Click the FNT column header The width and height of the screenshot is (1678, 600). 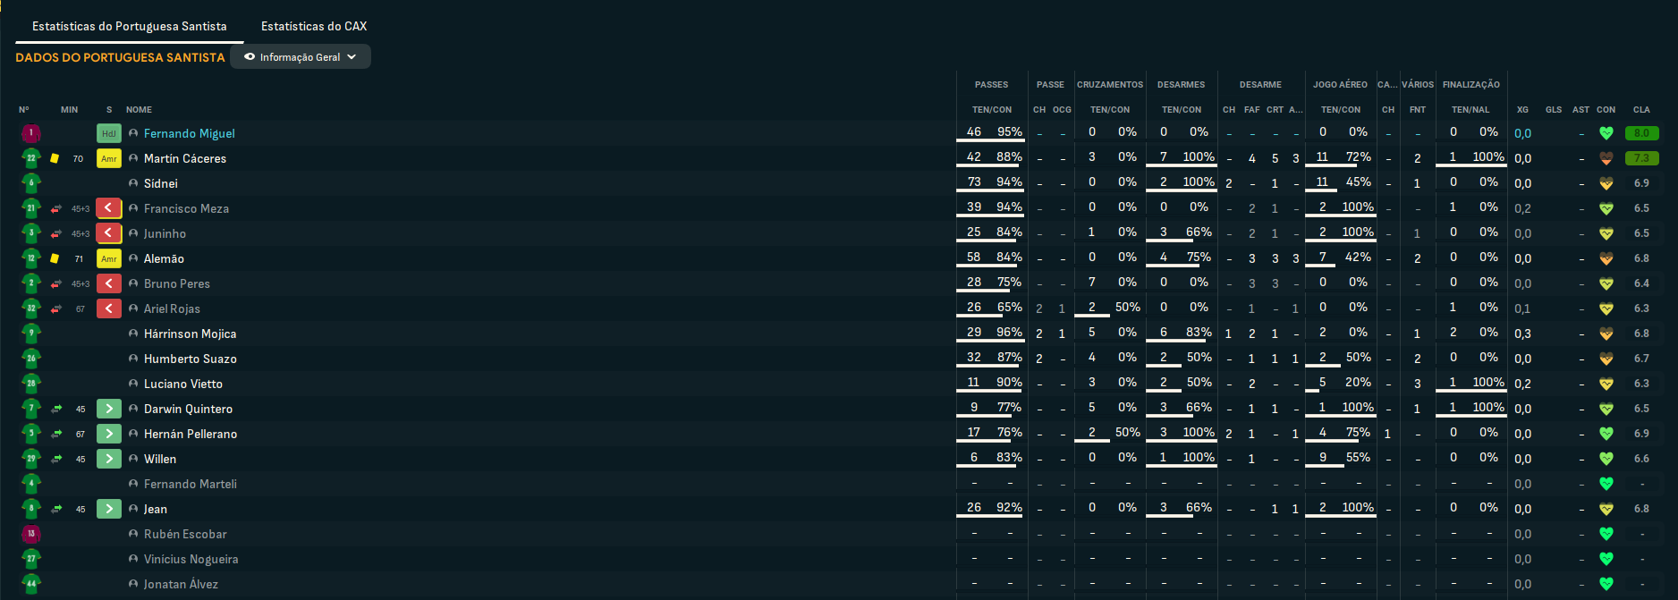click(1418, 110)
